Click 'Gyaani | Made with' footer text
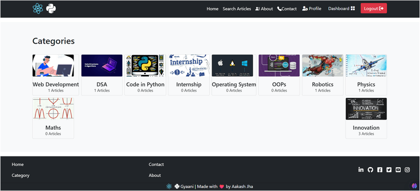The width and height of the screenshot is (420, 191). click(199, 186)
